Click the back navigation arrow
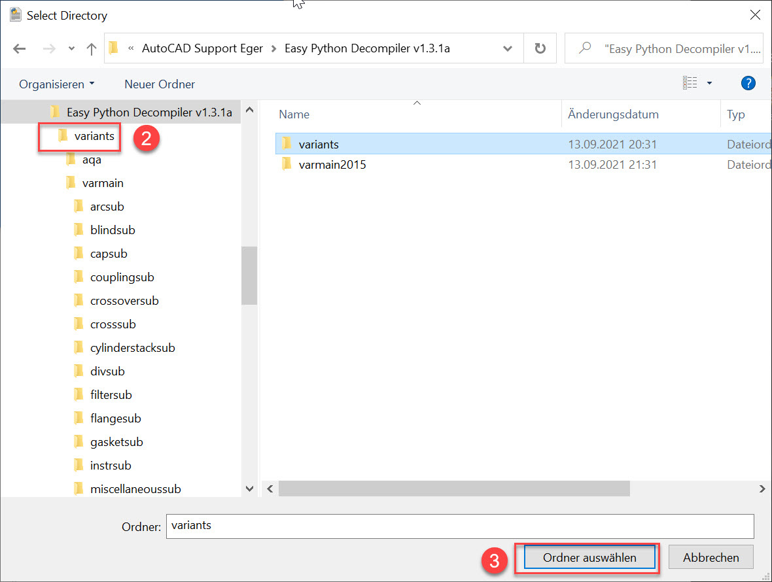This screenshot has height=582, width=772. 20,48
